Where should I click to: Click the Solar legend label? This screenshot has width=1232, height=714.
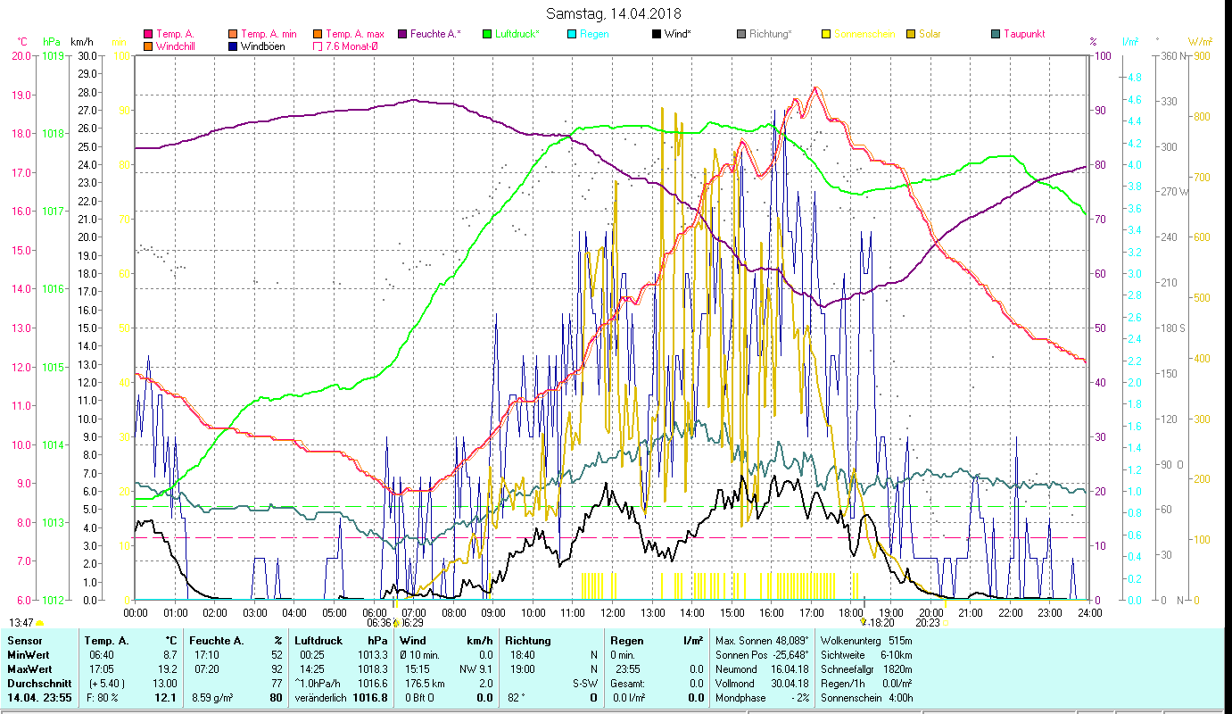point(929,34)
